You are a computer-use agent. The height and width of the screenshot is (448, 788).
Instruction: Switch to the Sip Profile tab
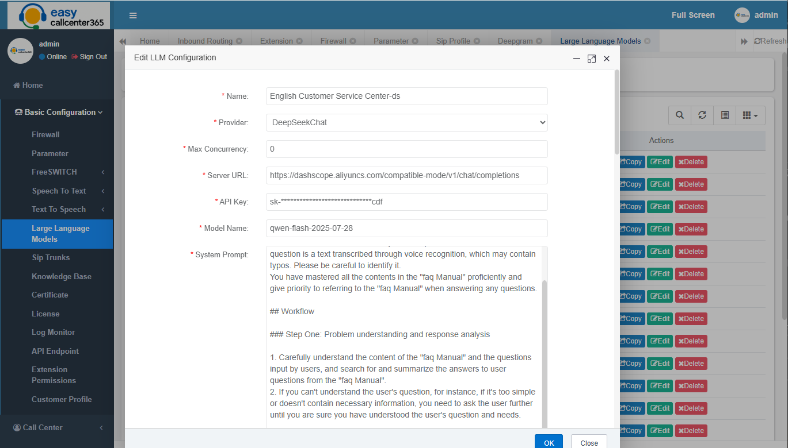[453, 41]
